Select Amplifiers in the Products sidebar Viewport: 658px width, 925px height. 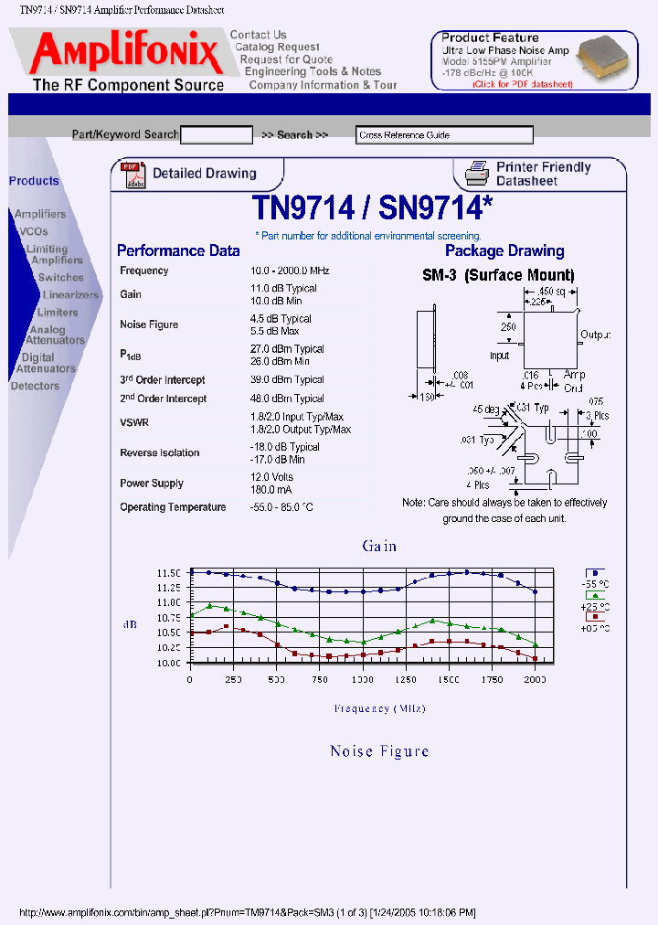(40, 214)
